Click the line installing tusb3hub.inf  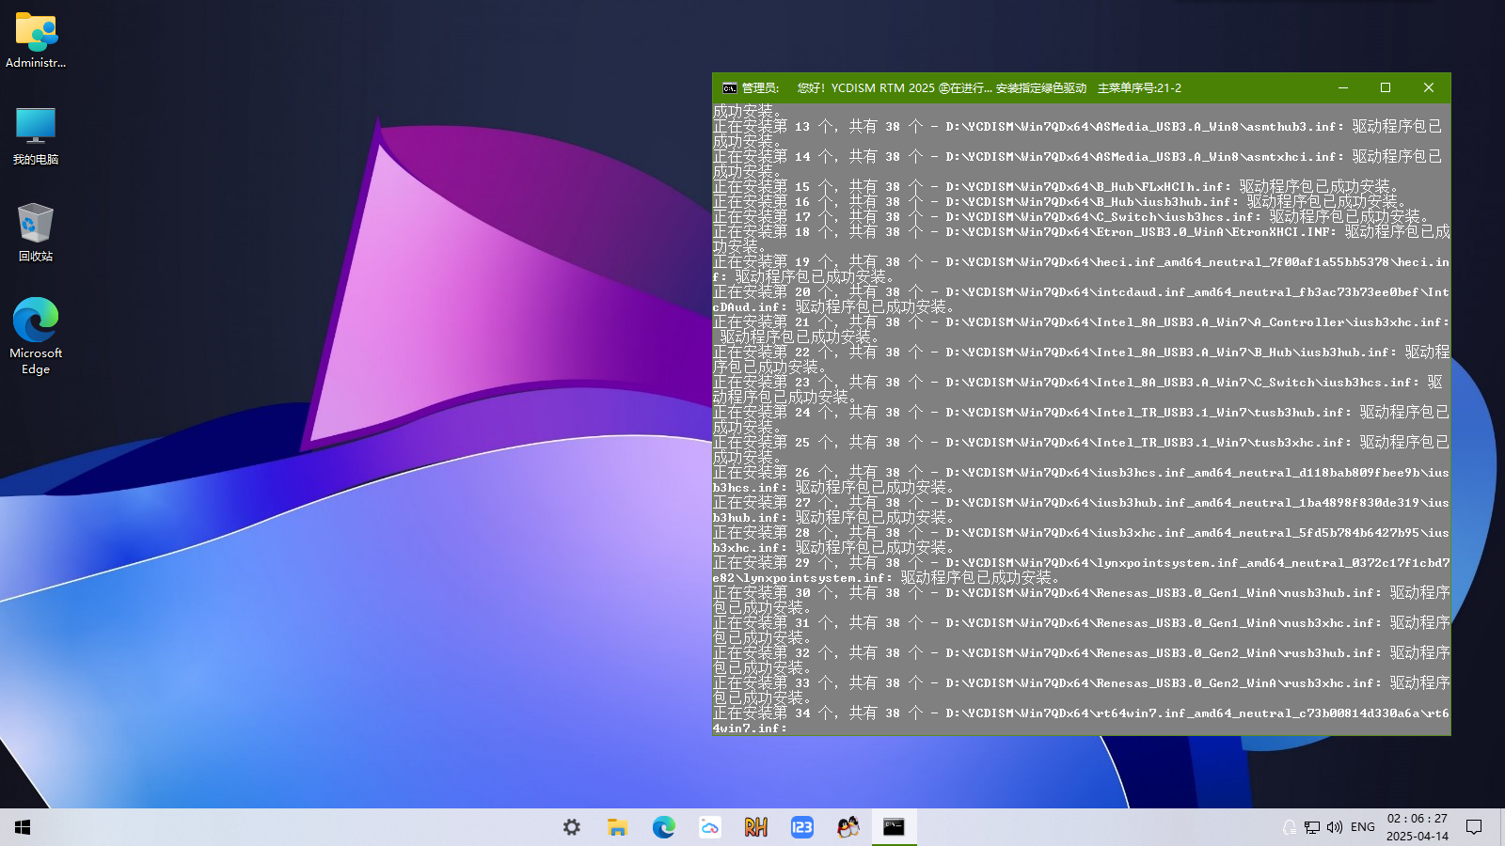click(1082, 419)
